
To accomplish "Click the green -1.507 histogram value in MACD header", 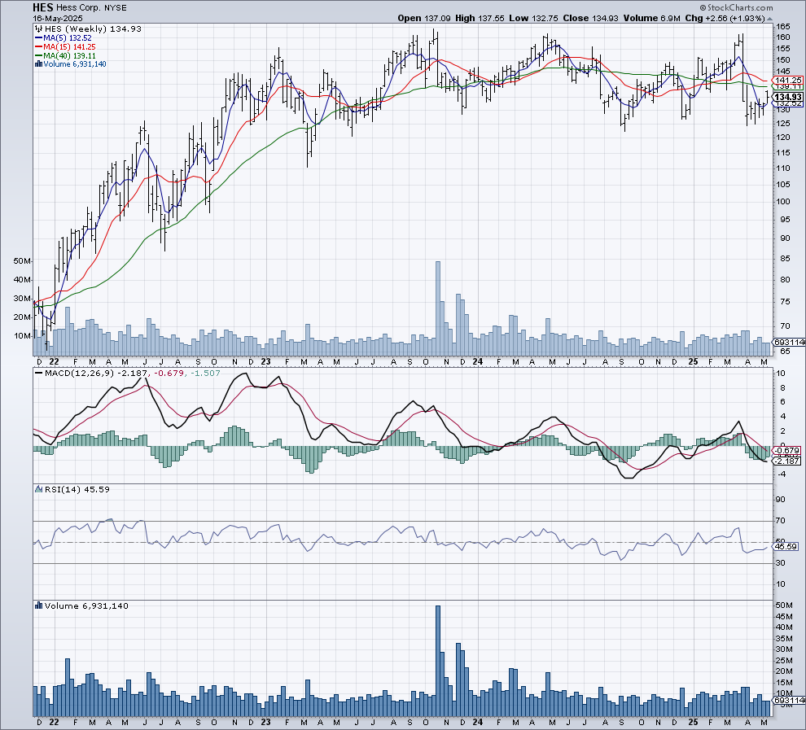I will pyautogui.click(x=205, y=373).
